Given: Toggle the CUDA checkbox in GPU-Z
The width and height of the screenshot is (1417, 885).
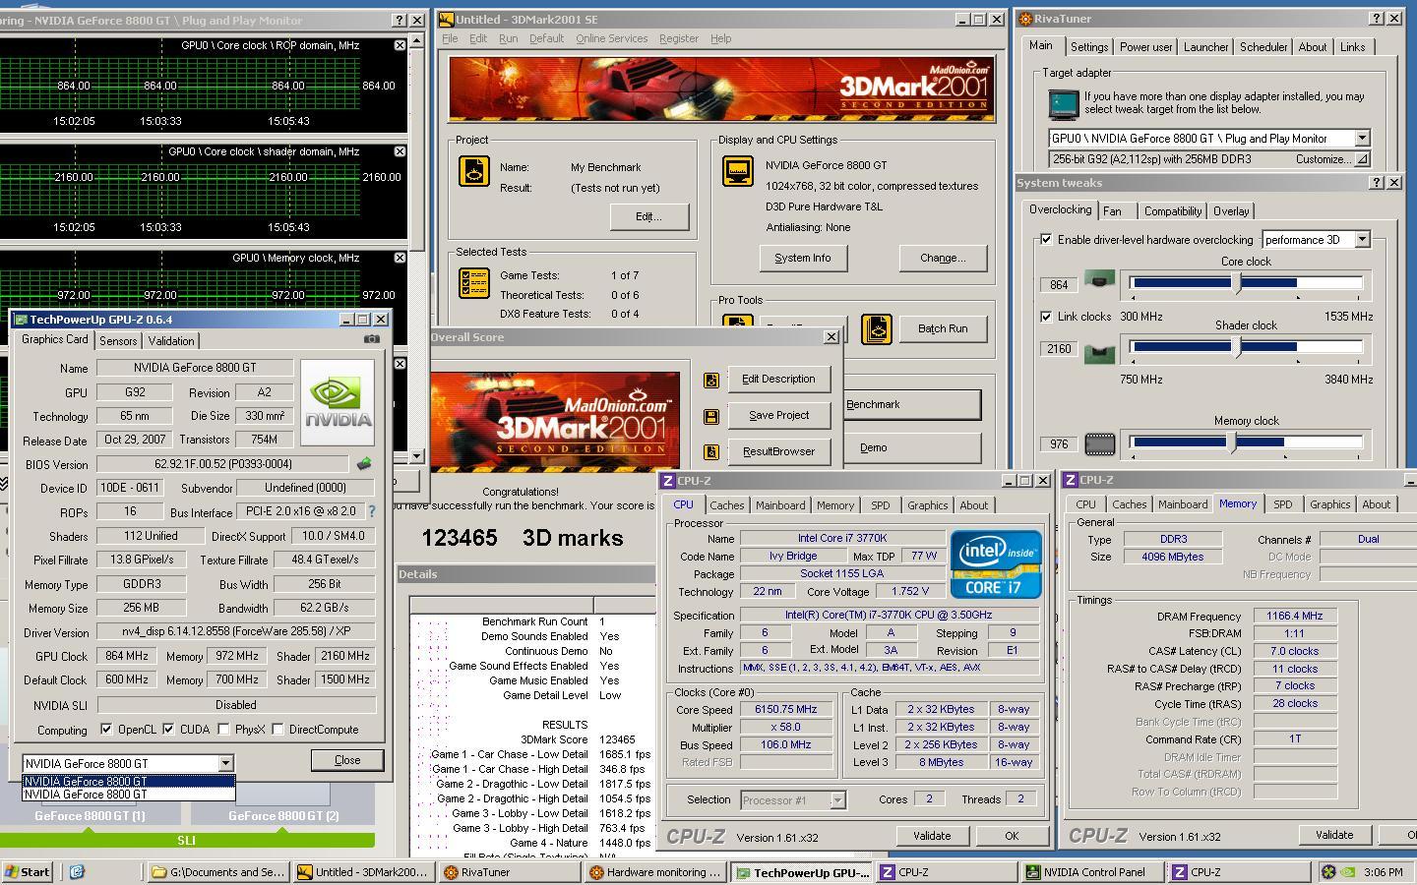Looking at the screenshot, I should point(168,730).
